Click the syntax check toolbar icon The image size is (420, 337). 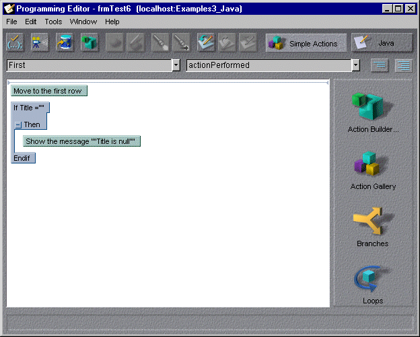tap(15, 42)
